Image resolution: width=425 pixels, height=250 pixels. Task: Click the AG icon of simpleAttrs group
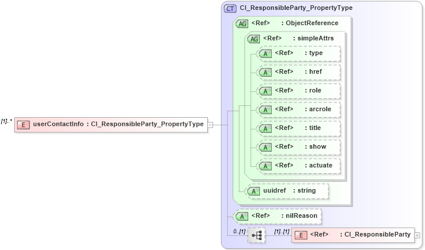[253, 39]
